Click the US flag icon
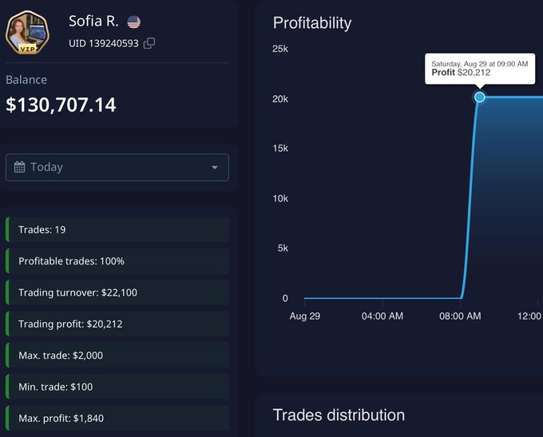The height and width of the screenshot is (437, 543). tap(133, 22)
